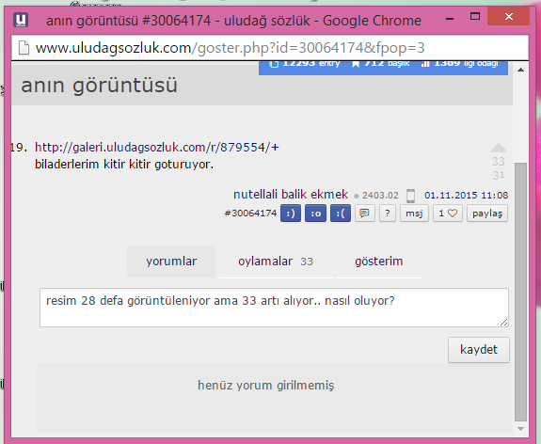
Task: Click 'henüz yorum girilmemiş' message
Action: click(265, 385)
